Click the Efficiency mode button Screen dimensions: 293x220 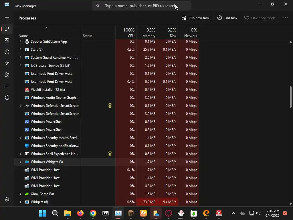click(260, 18)
